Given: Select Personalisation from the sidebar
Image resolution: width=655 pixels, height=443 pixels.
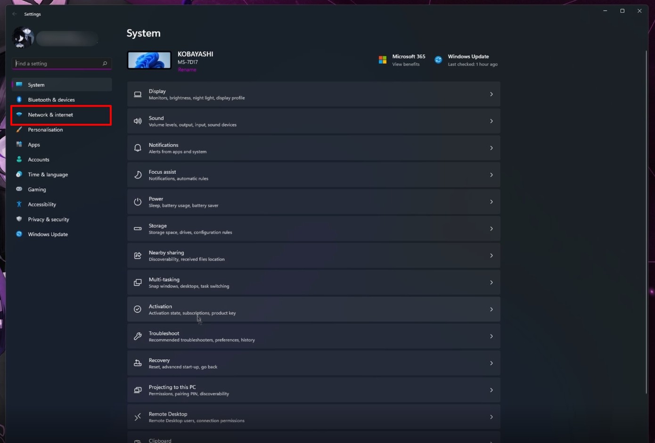Looking at the screenshot, I should [45, 129].
